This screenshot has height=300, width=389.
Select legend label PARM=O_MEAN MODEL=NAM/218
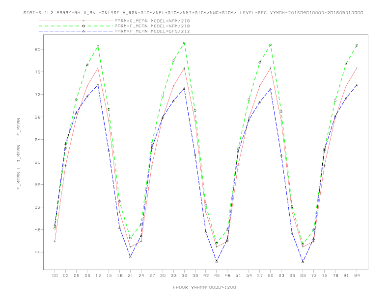[152, 21]
